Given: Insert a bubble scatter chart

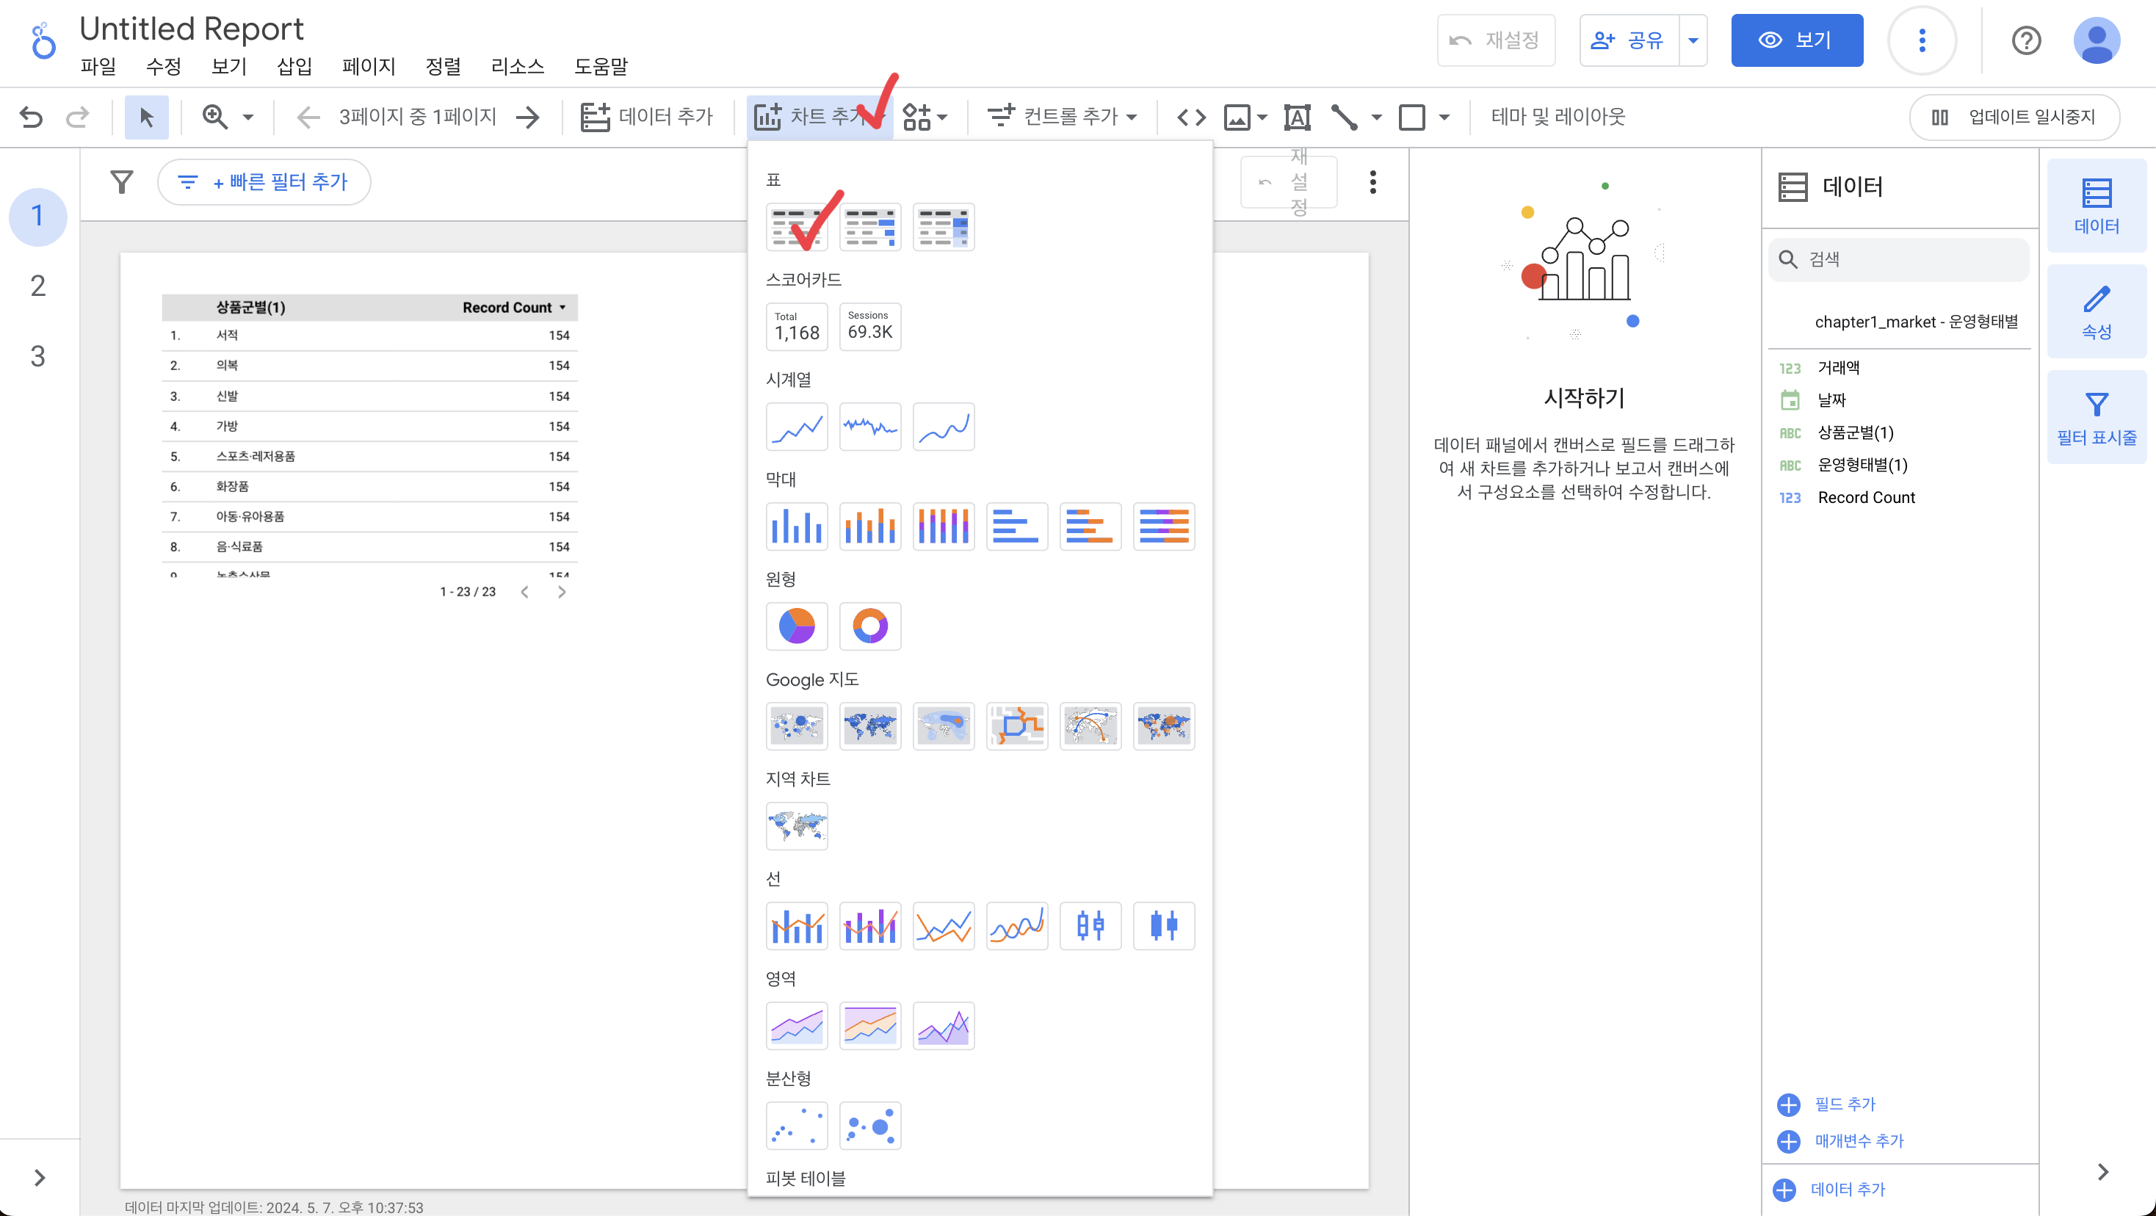Looking at the screenshot, I should (x=869, y=1126).
